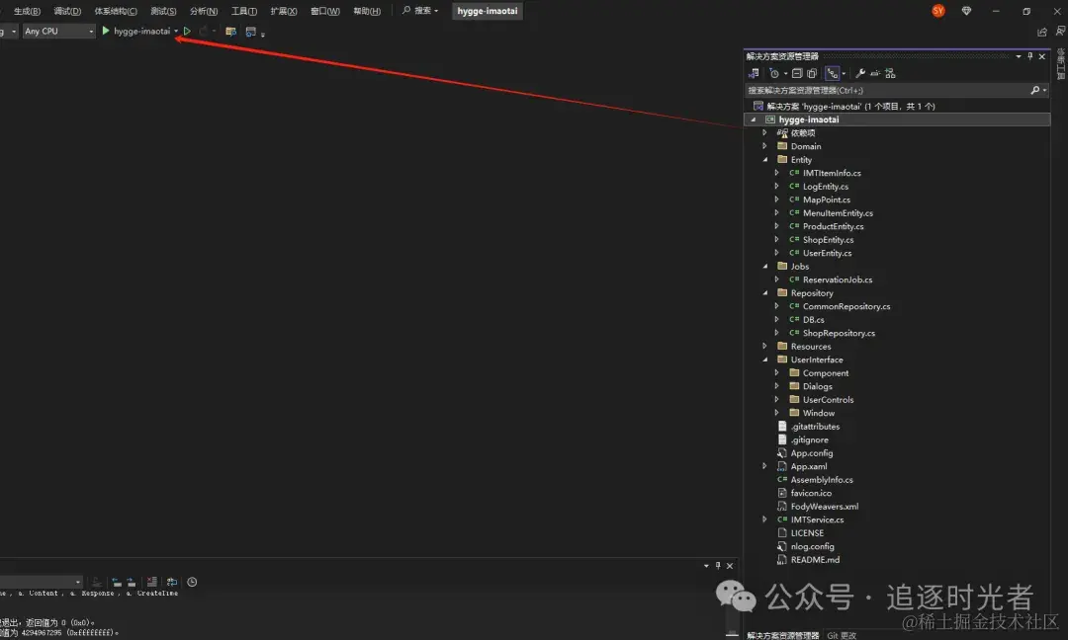Click the SY account avatar

pyautogui.click(x=938, y=11)
